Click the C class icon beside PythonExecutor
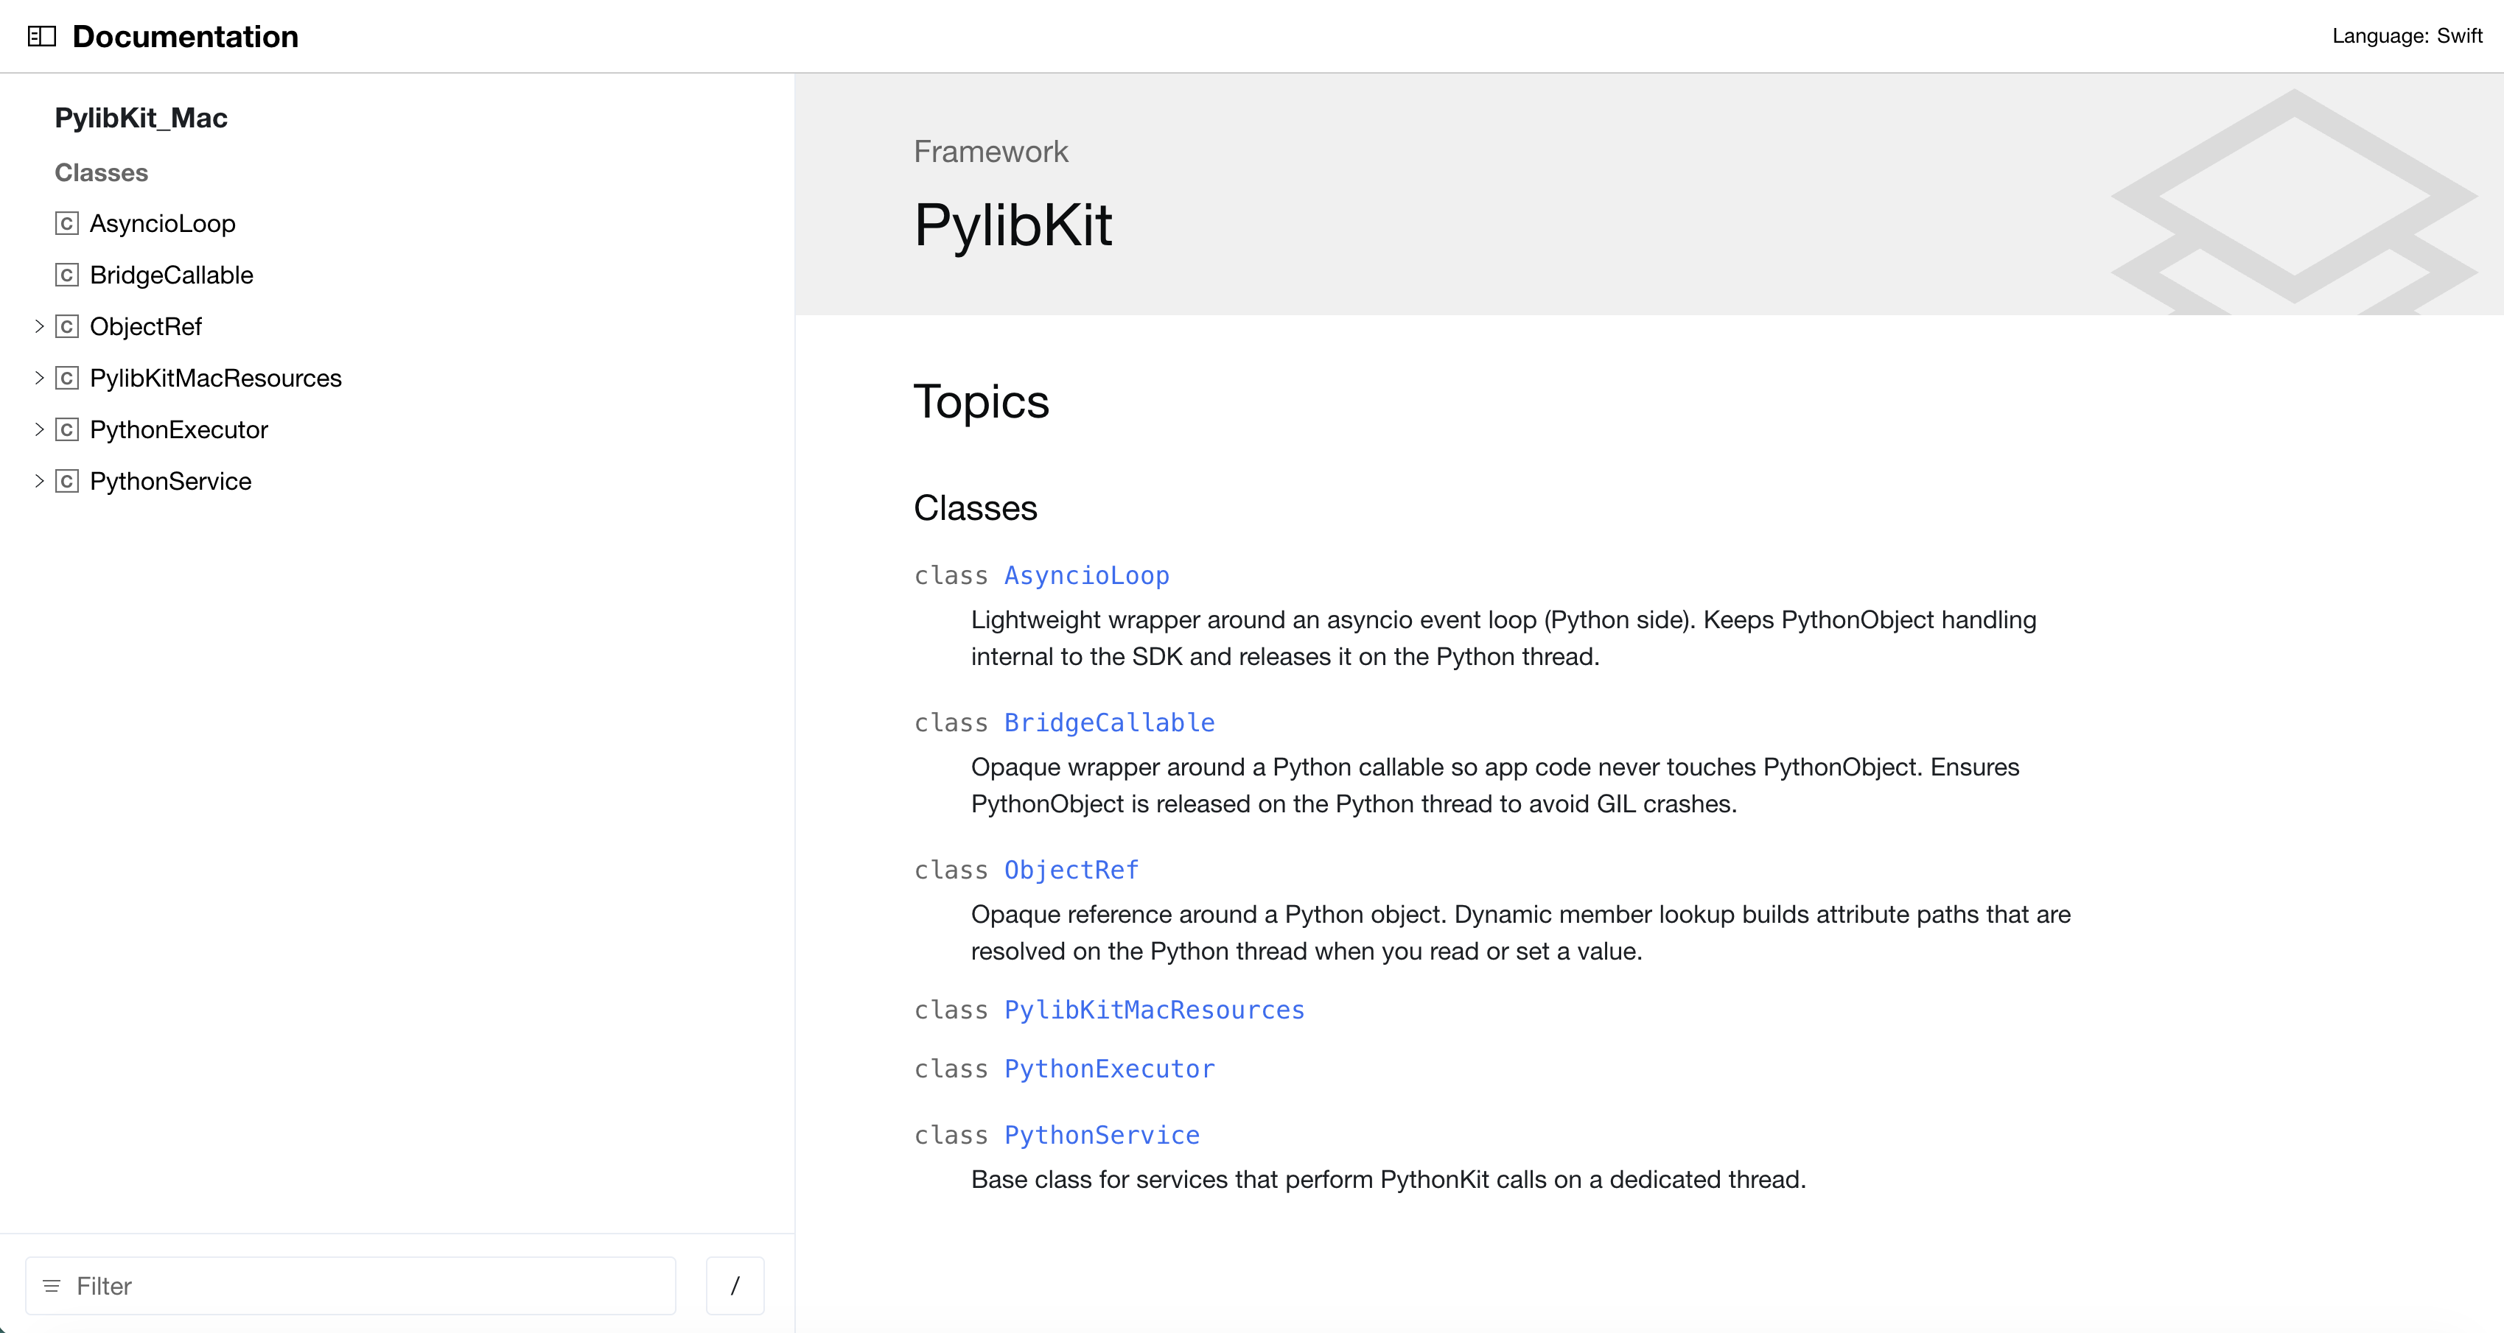Screen dimensions: 2504x1333 coord(67,429)
